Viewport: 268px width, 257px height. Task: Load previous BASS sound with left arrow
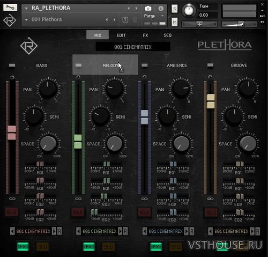click(12, 231)
